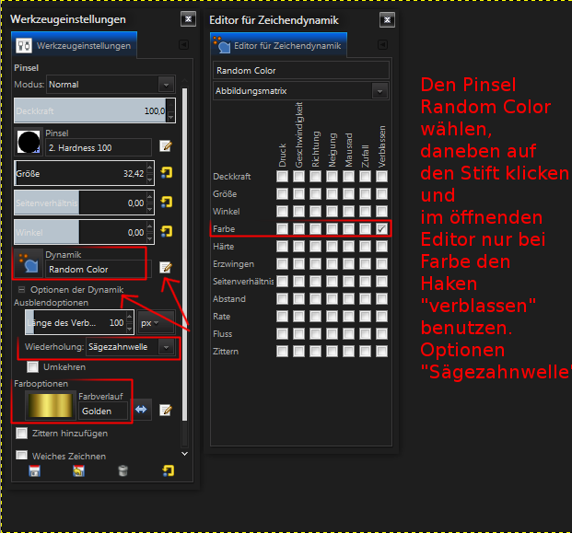Restore tool preset icon at panel bottom

click(79, 470)
